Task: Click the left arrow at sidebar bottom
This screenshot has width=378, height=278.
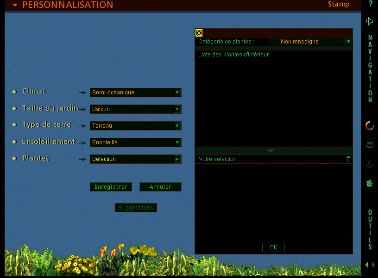Action: [367, 265]
